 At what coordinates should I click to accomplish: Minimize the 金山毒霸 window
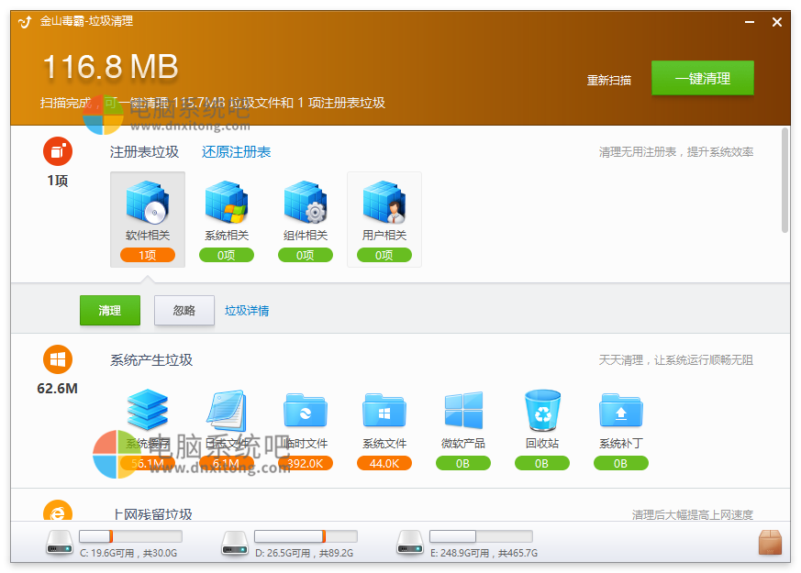click(x=750, y=22)
